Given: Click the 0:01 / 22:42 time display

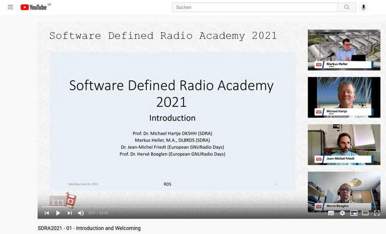Looking at the screenshot, I should coord(98,213).
